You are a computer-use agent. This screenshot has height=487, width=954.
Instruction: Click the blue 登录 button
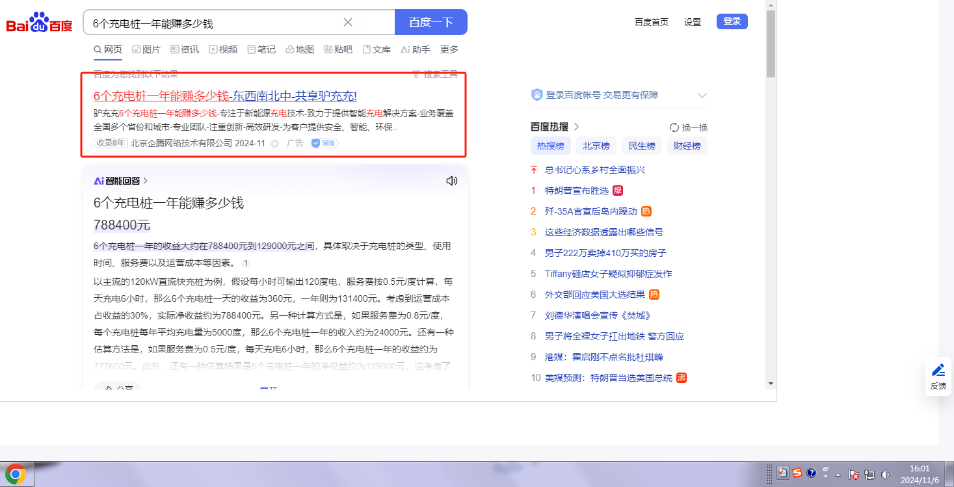click(x=732, y=21)
